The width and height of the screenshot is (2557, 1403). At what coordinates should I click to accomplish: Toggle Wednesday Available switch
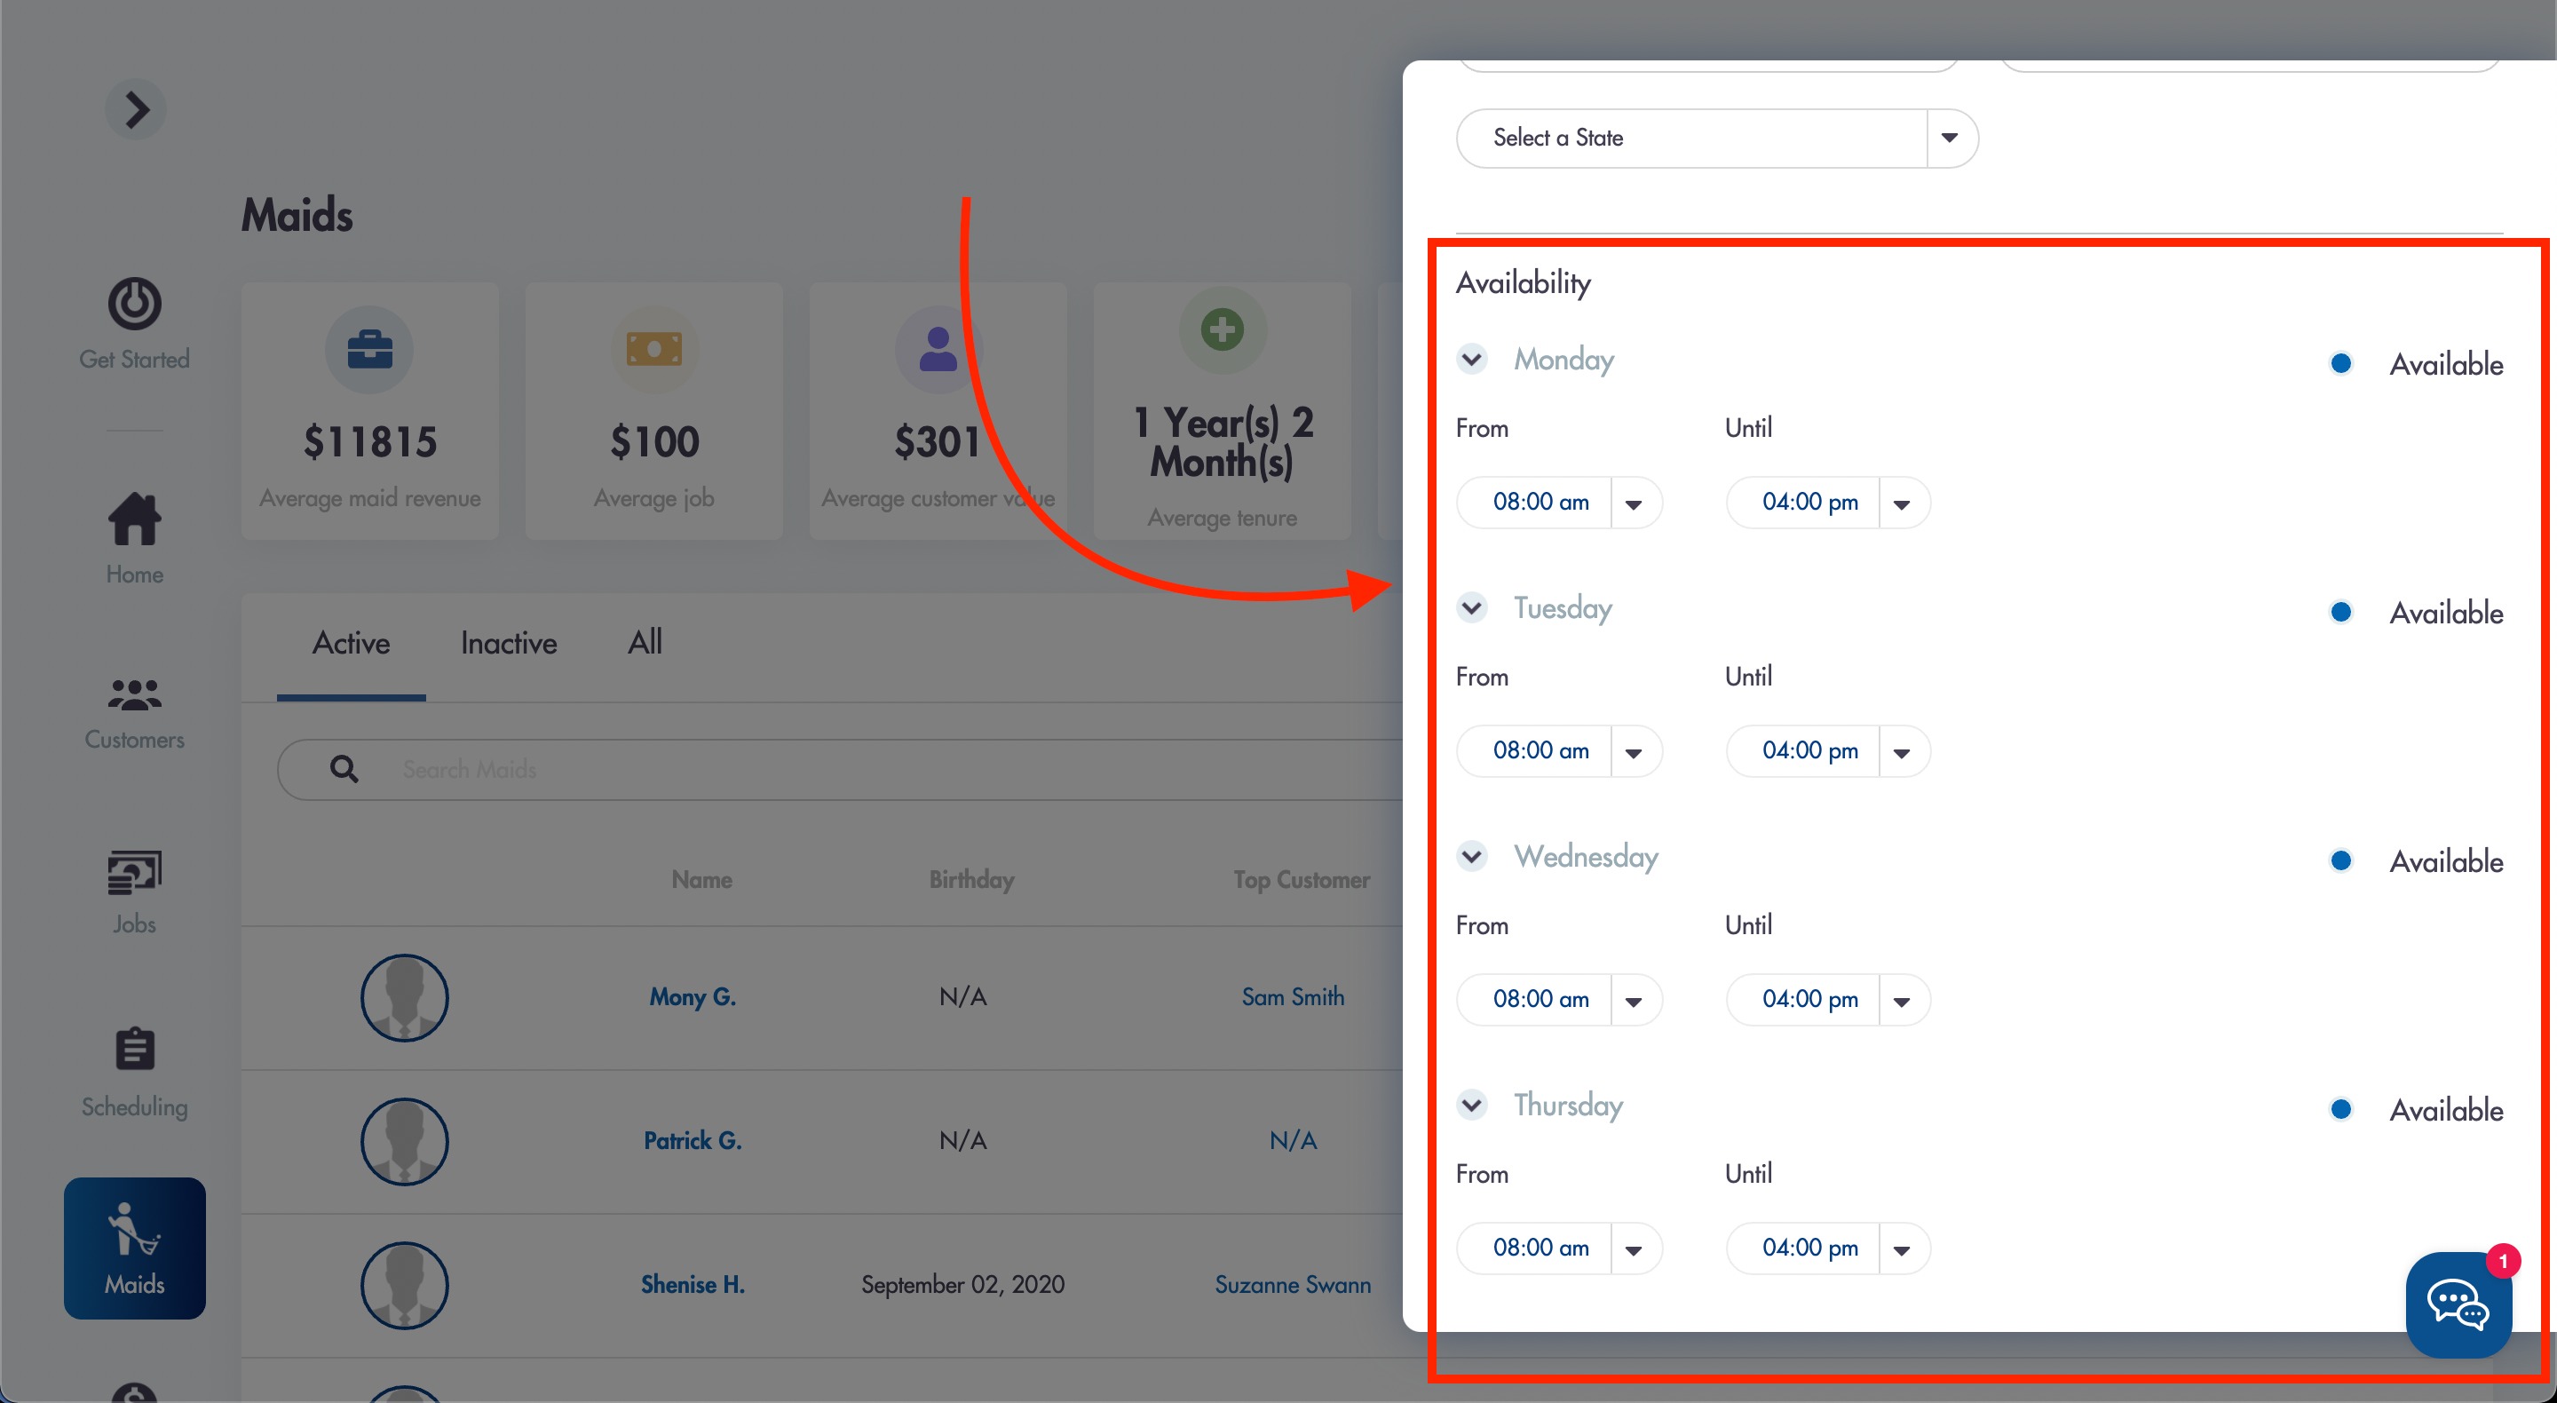(x=2340, y=860)
